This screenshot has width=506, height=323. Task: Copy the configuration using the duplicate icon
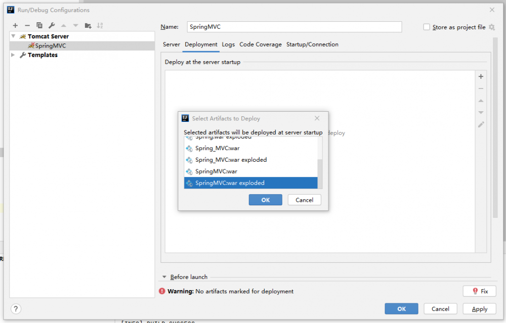click(39, 25)
